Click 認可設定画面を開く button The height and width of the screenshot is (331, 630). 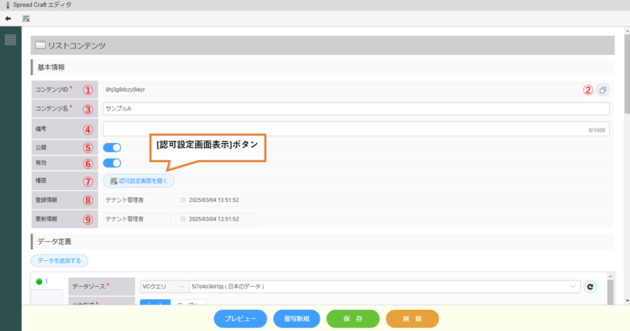138,181
